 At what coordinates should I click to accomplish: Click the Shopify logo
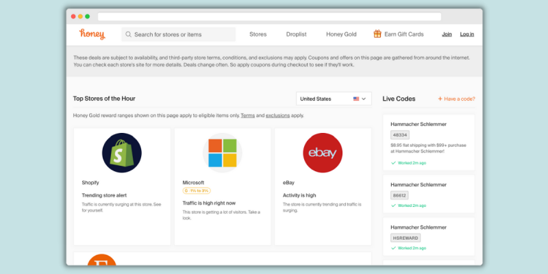click(122, 153)
